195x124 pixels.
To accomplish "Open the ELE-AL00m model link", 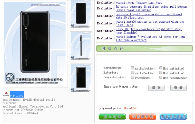I will [x=17, y=96].
